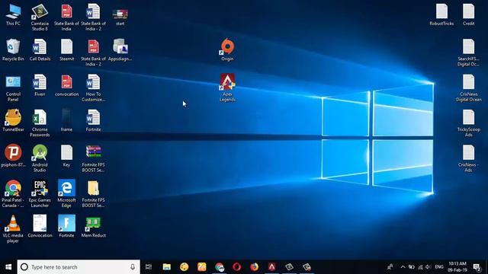Select the Chrome Passwords Excel file

coord(40,123)
